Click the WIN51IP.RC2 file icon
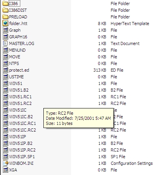Screen dimensions: 156x175 (5, 150)
